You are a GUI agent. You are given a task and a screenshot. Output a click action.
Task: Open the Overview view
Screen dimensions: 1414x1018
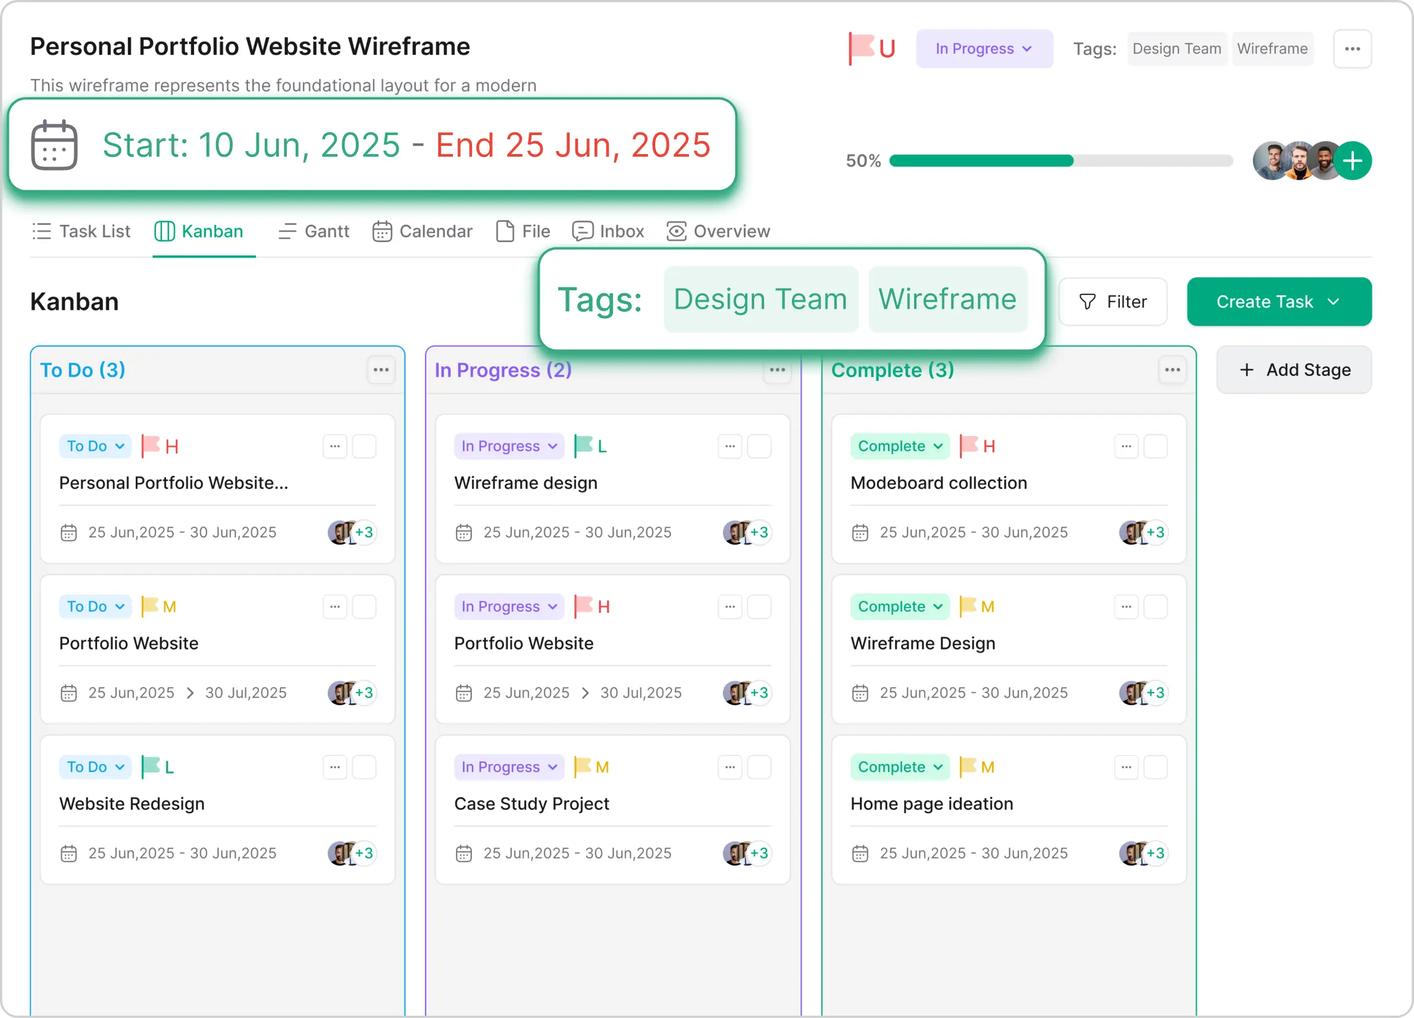point(718,231)
